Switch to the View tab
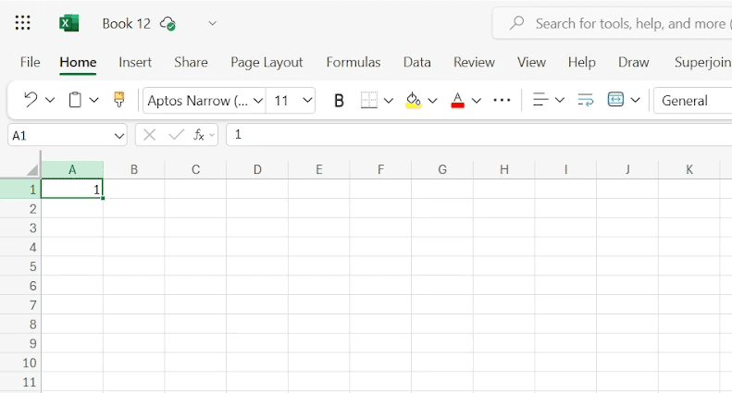The image size is (732, 393). pyautogui.click(x=531, y=62)
